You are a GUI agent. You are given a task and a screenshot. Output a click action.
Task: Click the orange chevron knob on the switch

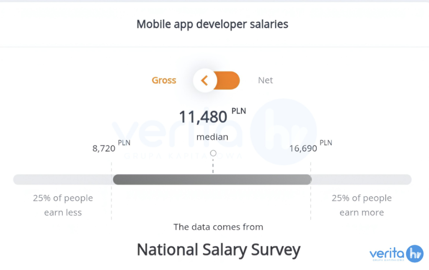click(x=204, y=80)
